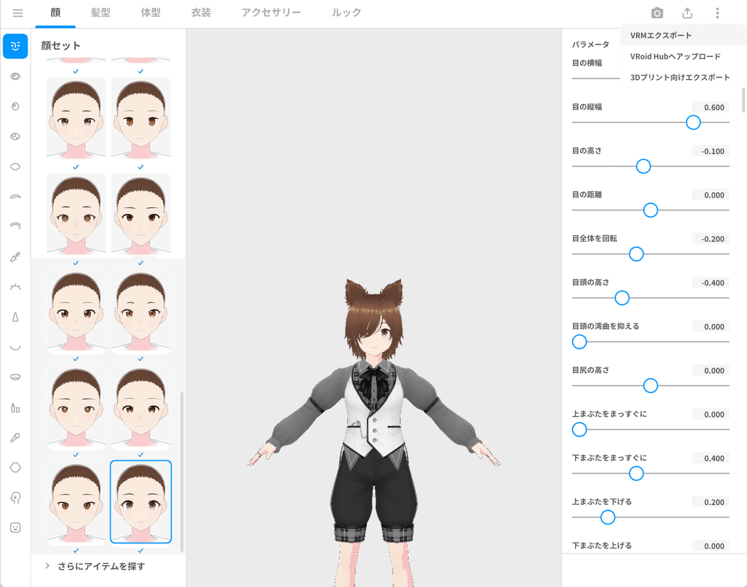Click the export/share icon at the top
This screenshot has height=587, width=747.
click(x=687, y=12)
